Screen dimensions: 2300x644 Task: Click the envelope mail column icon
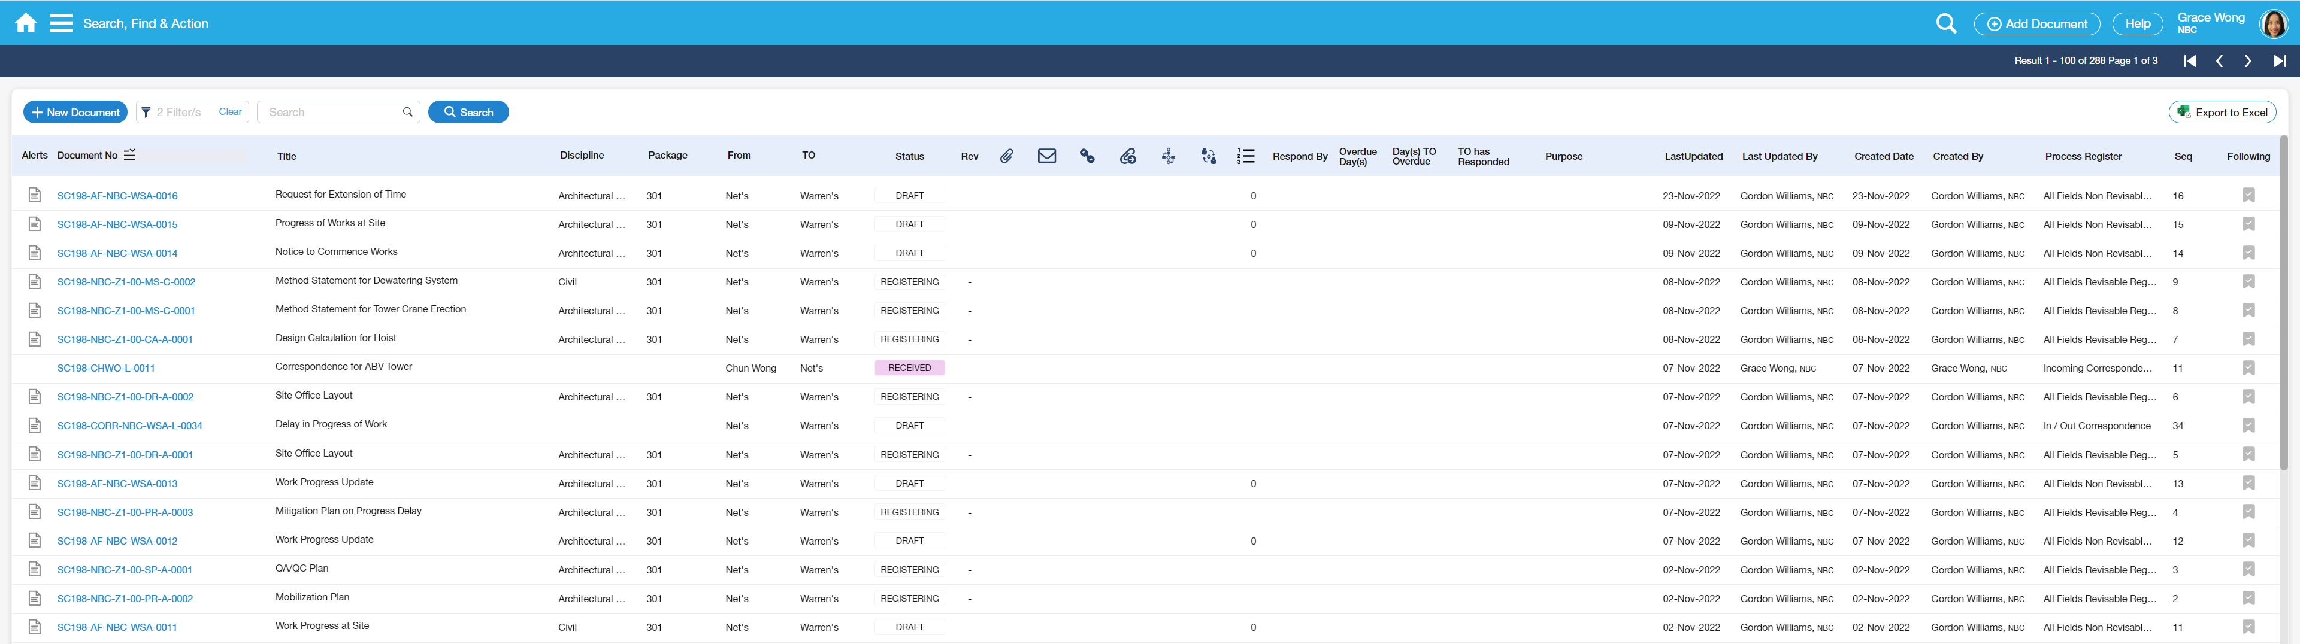1046,156
